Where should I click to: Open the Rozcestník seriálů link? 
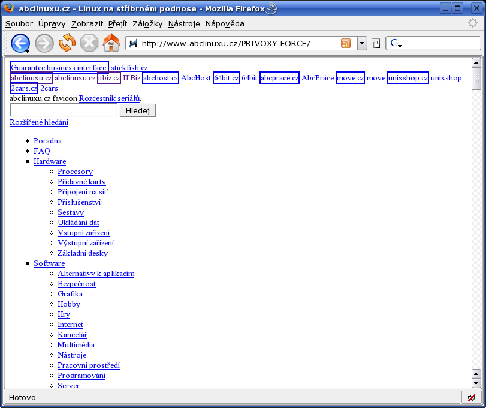109,98
